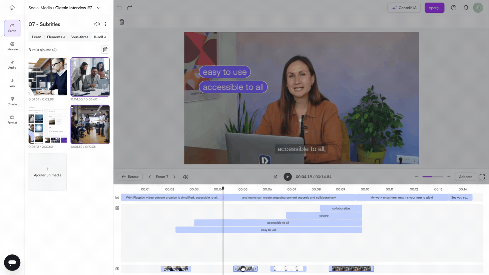Switch to the Sous-titres tab

point(79,37)
